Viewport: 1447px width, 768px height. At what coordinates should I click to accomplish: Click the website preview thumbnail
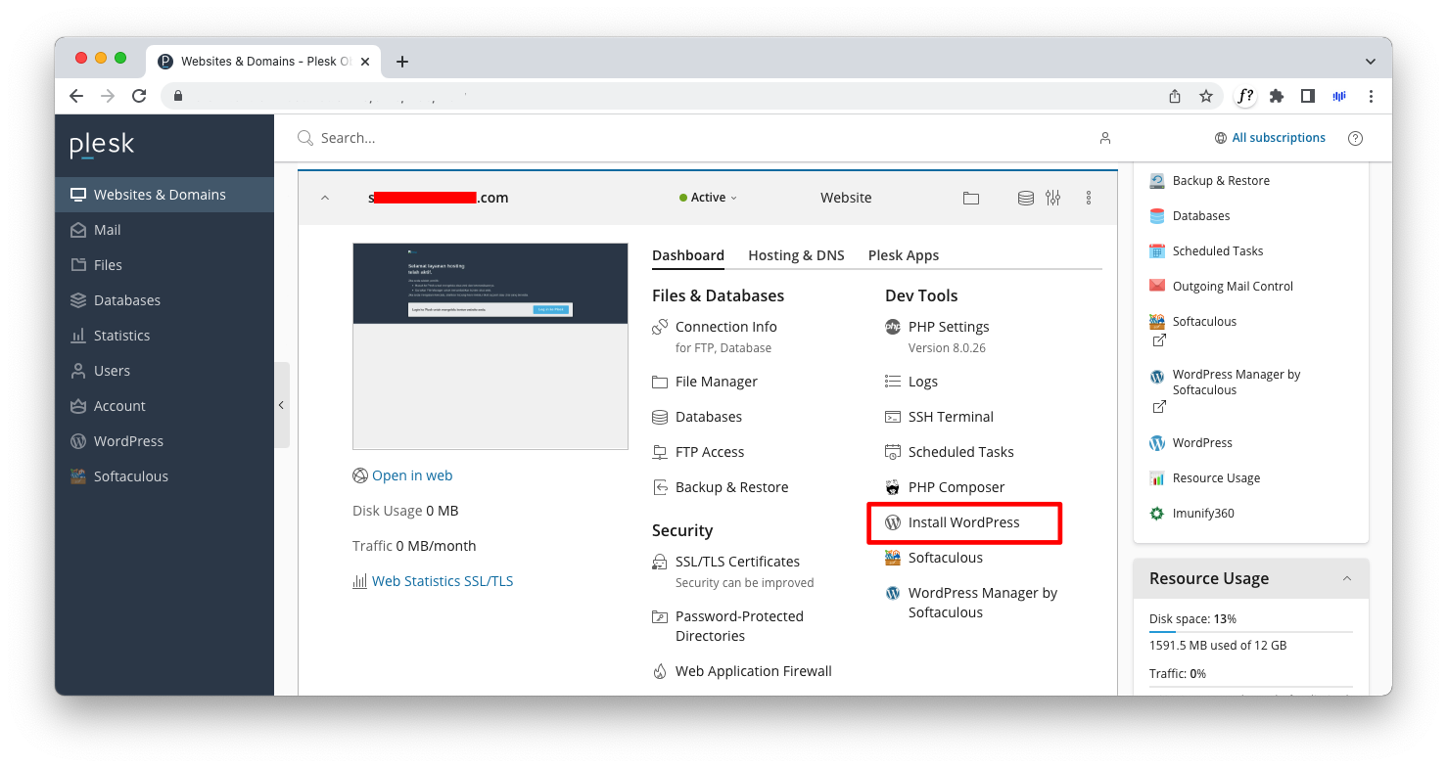pos(490,345)
